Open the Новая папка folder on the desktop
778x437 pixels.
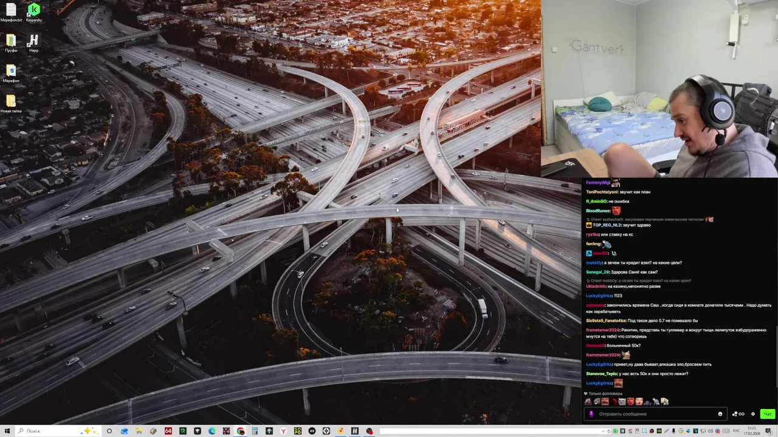[11, 104]
